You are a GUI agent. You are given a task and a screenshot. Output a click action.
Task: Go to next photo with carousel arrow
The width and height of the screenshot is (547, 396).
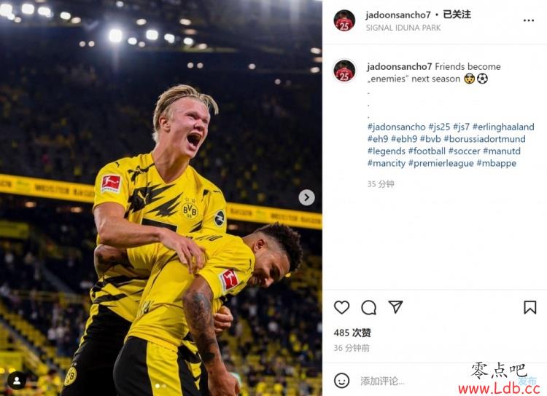(x=306, y=197)
